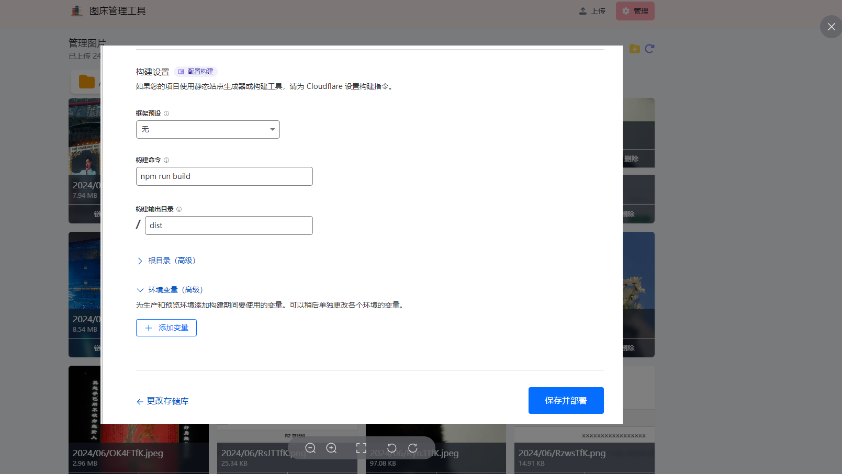Image resolution: width=842 pixels, height=474 pixels.
Task: Close the image viewer overlay
Action: click(x=831, y=27)
